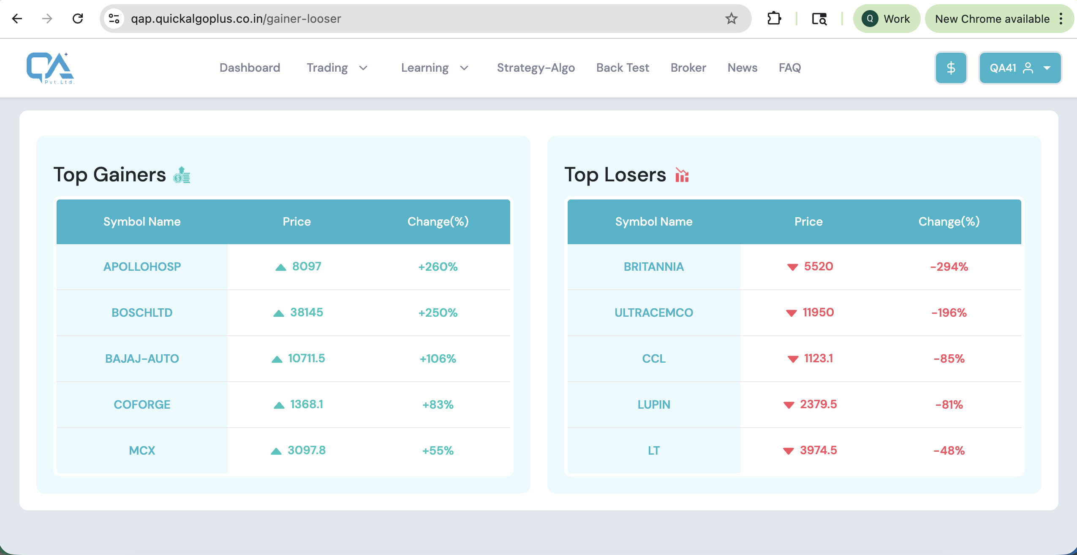Select APOLLOHOSP symbol
Image resolution: width=1077 pixels, height=555 pixels.
tap(142, 267)
